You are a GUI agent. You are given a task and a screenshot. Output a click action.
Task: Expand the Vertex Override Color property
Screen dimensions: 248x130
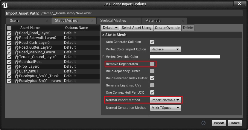point(103,56)
